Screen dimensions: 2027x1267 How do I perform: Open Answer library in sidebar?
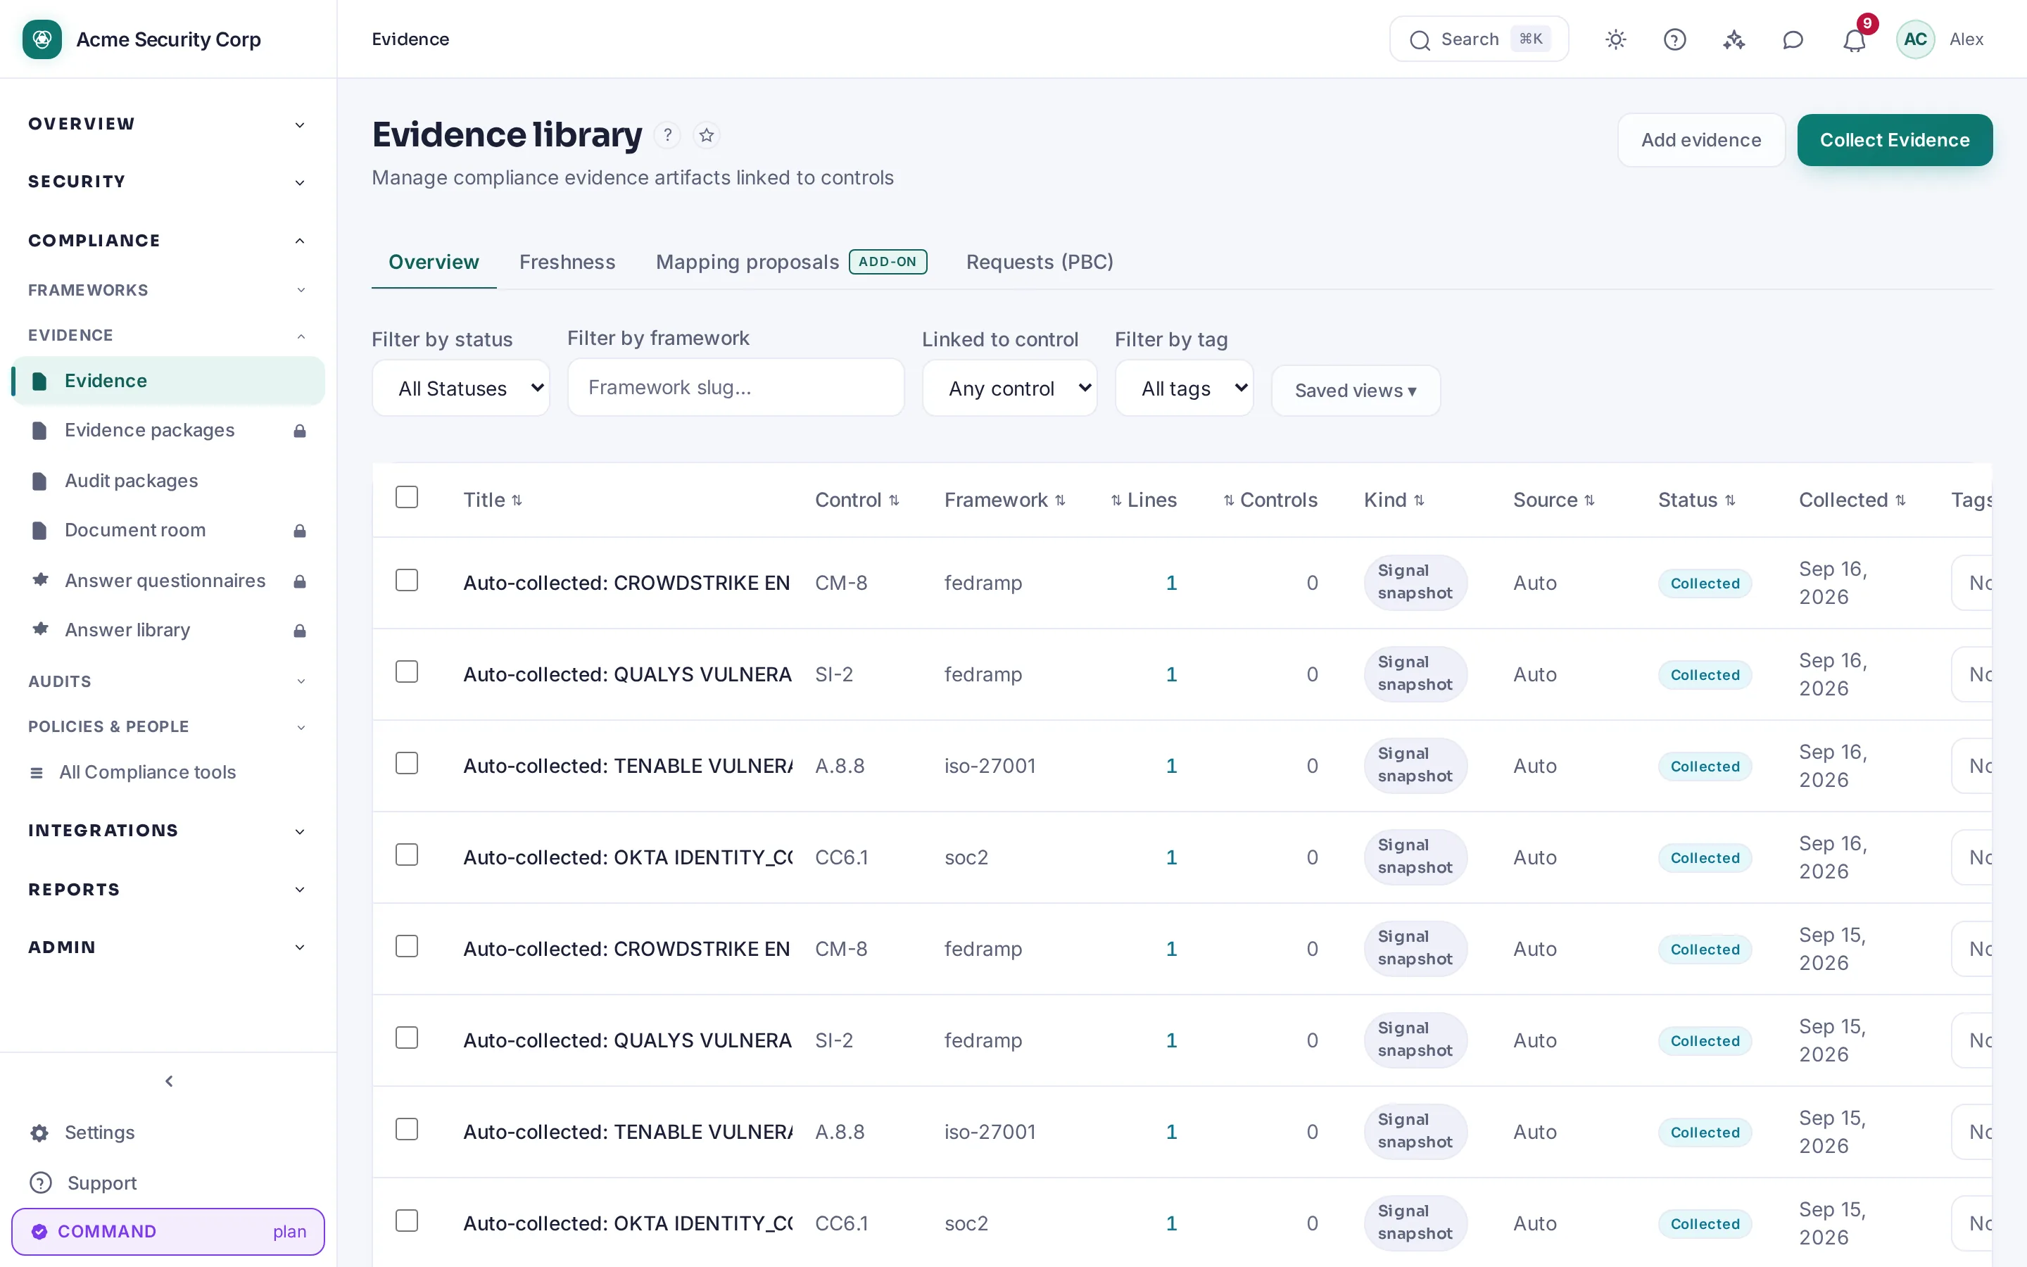(168, 630)
